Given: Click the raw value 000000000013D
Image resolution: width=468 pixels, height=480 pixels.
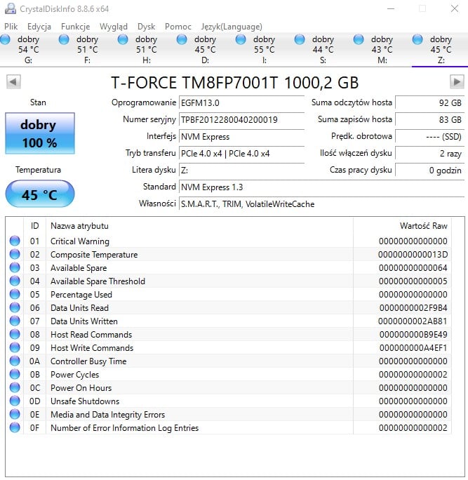Looking at the screenshot, I should click(x=413, y=255).
